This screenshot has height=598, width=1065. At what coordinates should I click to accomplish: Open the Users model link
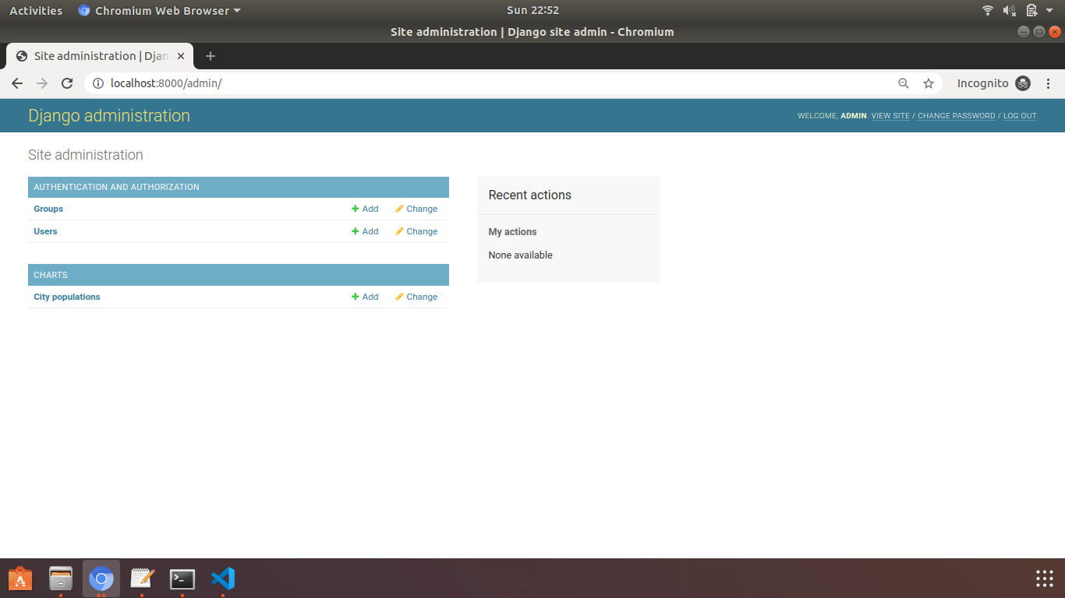point(45,231)
